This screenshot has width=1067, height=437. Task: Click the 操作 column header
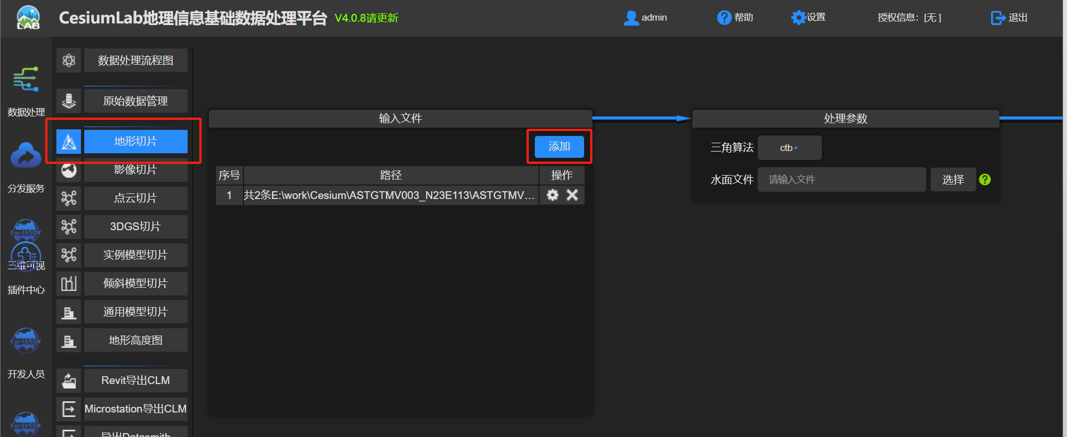pyautogui.click(x=562, y=175)
